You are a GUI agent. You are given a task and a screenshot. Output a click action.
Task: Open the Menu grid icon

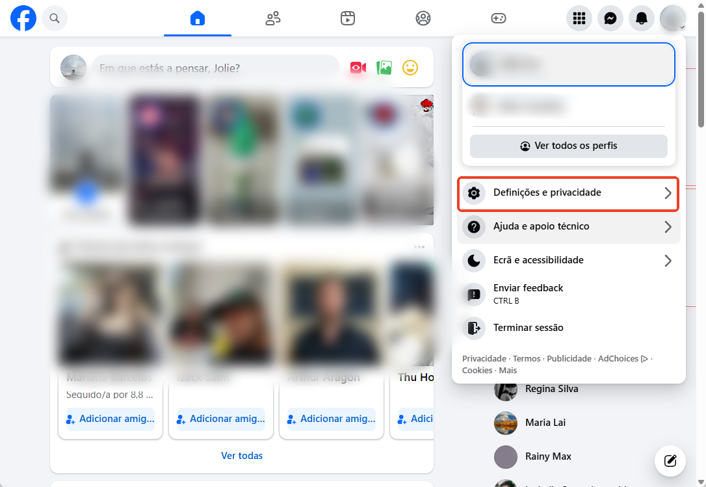579,18
